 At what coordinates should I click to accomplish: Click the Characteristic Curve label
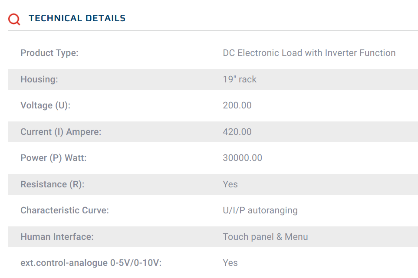point(65,210)
